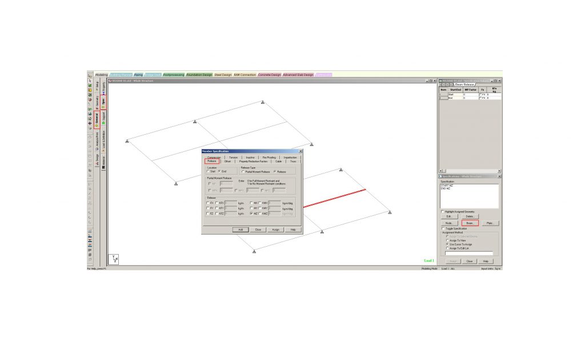Uncheck the MZ release checkbox
The image size is (585, 338).
point(251,214)
